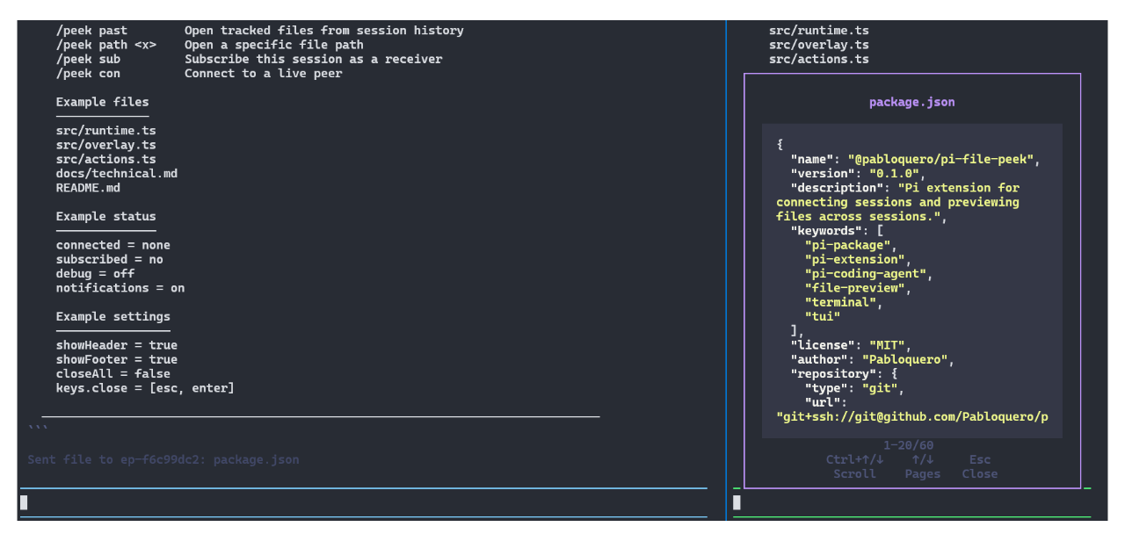
Task: Click the "Esc Close" footer hint
Action: click(980, 466)
